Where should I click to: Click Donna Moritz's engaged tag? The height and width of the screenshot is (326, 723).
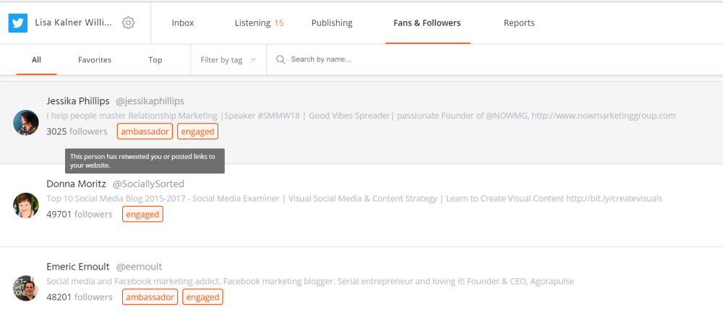coord(142,215)
